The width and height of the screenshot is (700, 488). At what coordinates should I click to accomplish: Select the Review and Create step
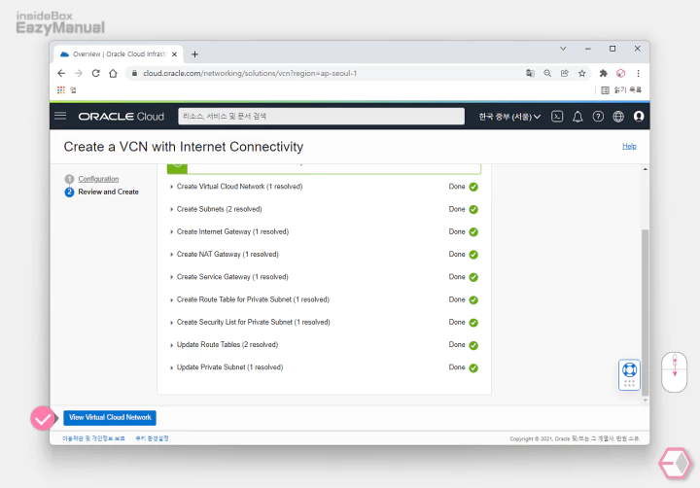(108, 192)
